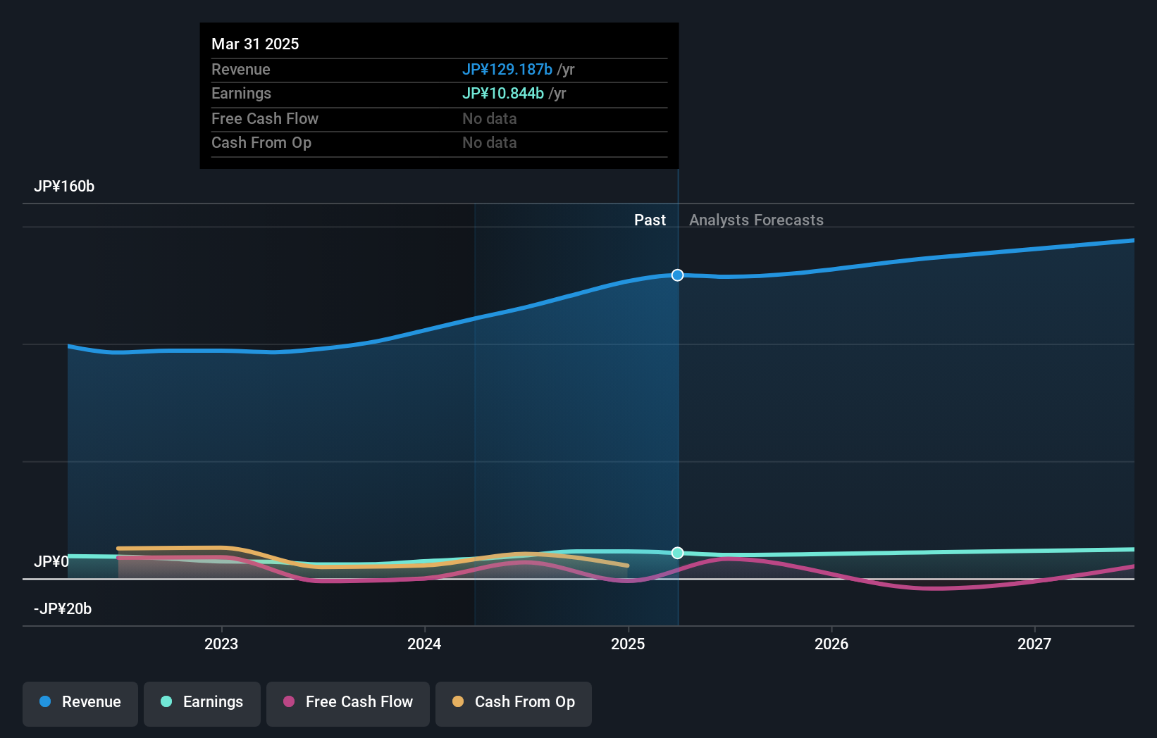
Task: Click the orange Cash From Op legend dot
Action: (x=458, y=701)
